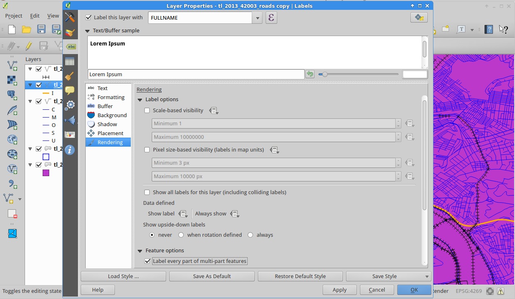Enable Scale-based visibility checkbox

(x=147, y=110)
